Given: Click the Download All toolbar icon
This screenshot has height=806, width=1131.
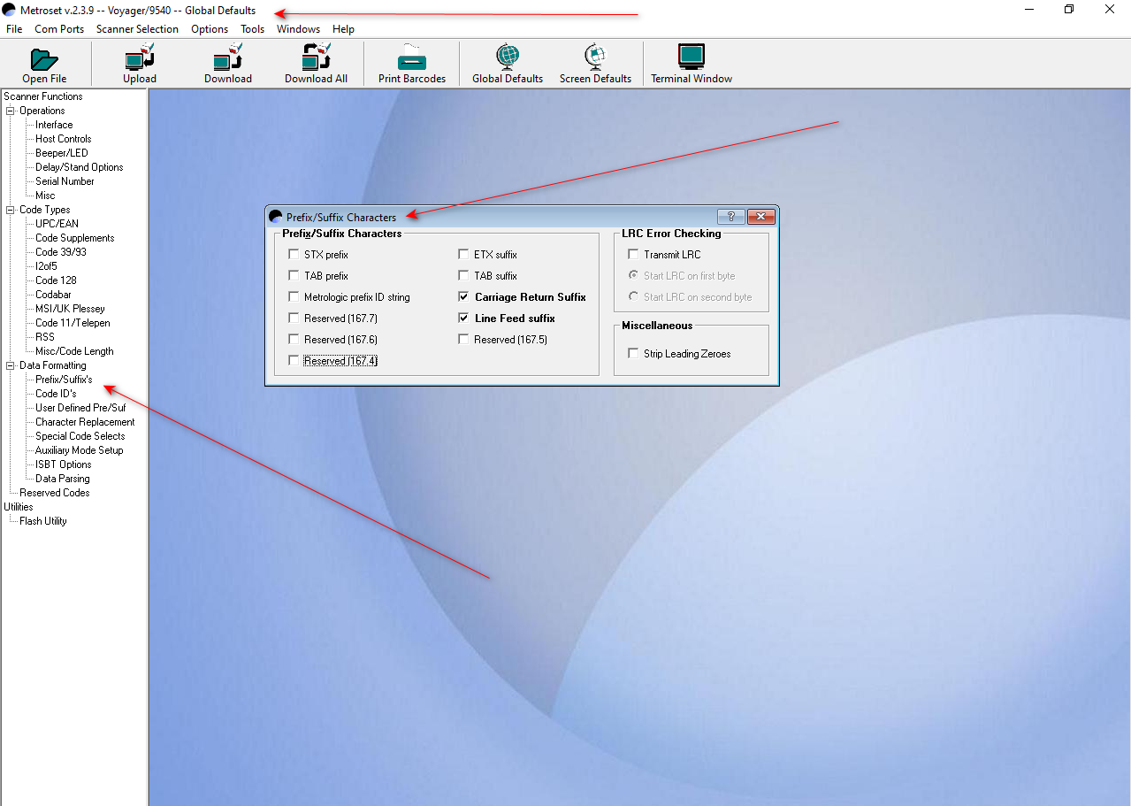Looking at the screenshot, I should pos(316,64).
